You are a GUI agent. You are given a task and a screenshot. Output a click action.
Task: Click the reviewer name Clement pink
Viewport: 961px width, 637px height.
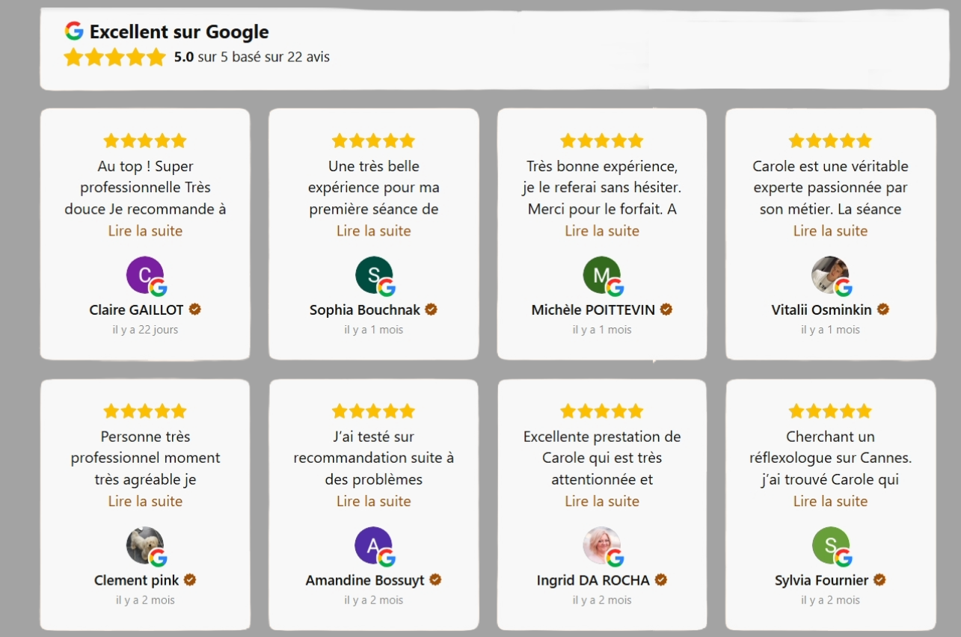point(138,580)
